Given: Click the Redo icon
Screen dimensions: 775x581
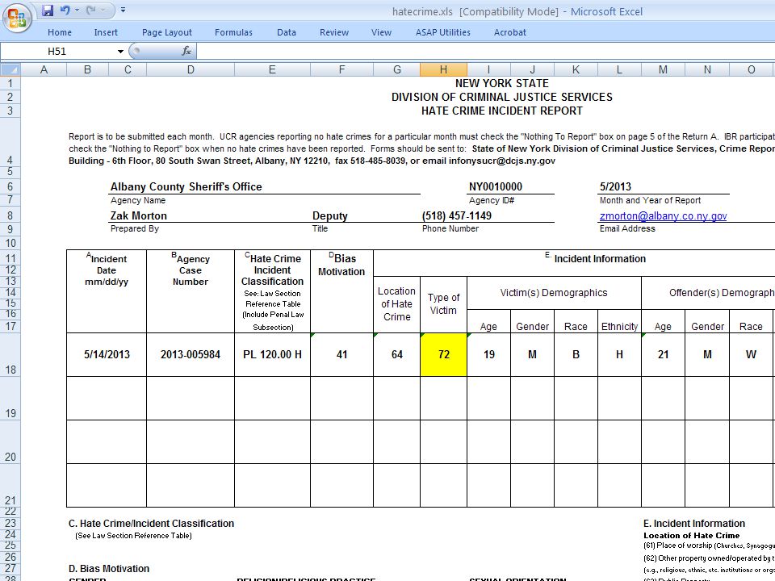Looking at the screenshot, I should (x=91, y=10).
